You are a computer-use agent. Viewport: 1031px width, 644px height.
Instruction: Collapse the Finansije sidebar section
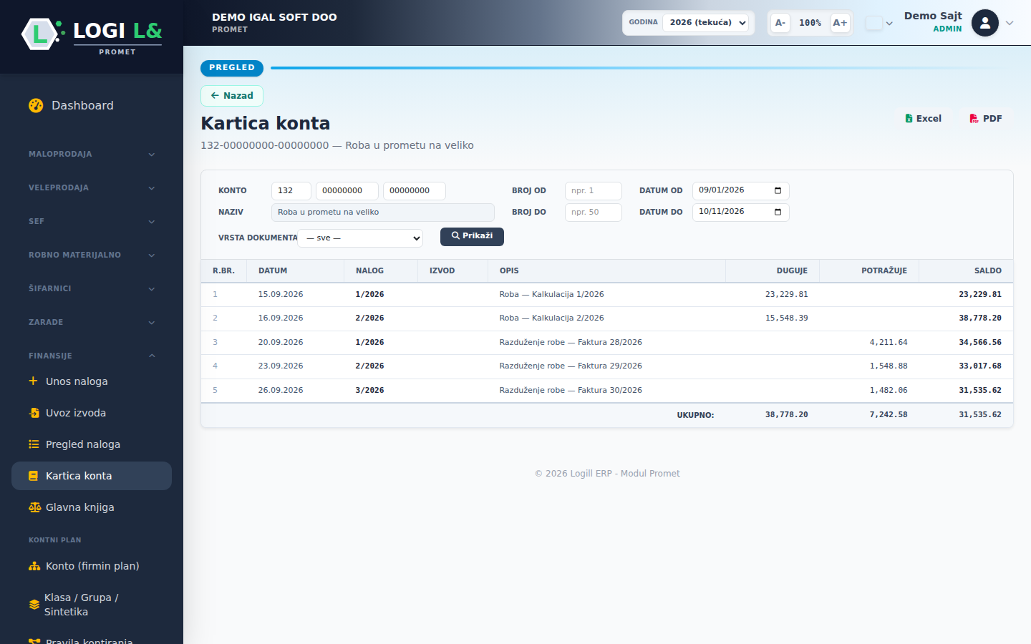[92, 356]
